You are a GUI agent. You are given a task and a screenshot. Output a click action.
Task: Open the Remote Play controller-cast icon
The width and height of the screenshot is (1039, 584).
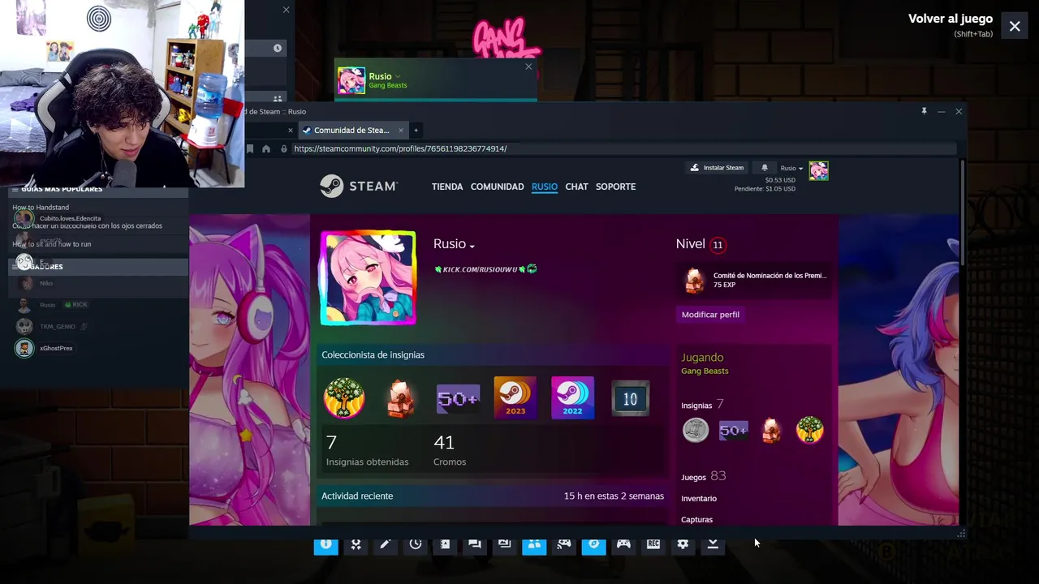pyautogui.click(x=564, y=545)
